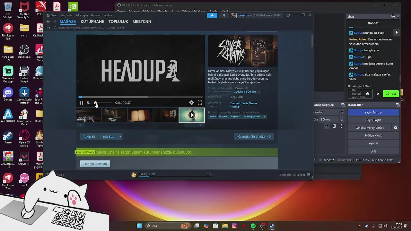Viewport: 411px width, 231px height.
Task: Switch to the KÜTÜPHANE tab
Action: pos(92,21)
